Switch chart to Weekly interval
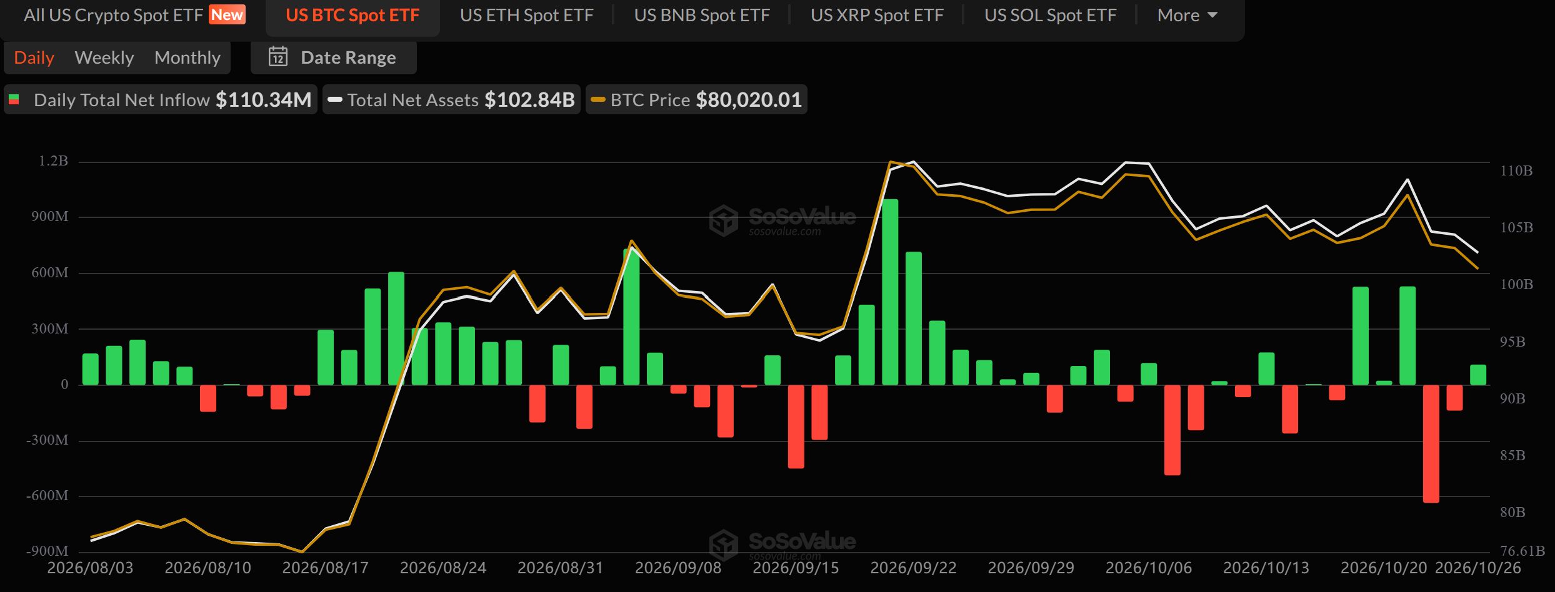Screen dimensions: 1555x592 tap(104, 57)
